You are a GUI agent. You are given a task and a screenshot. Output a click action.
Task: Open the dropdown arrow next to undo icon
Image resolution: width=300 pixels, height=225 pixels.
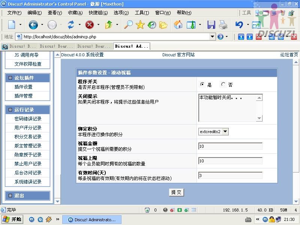pyautogui.click(x=248, y=25)
